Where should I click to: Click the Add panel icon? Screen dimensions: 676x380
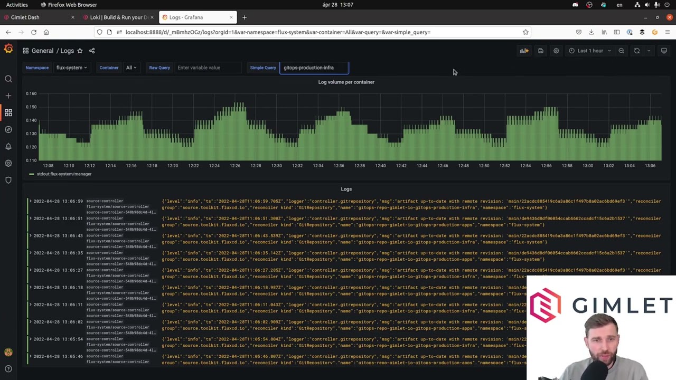(x=524, y=51)
